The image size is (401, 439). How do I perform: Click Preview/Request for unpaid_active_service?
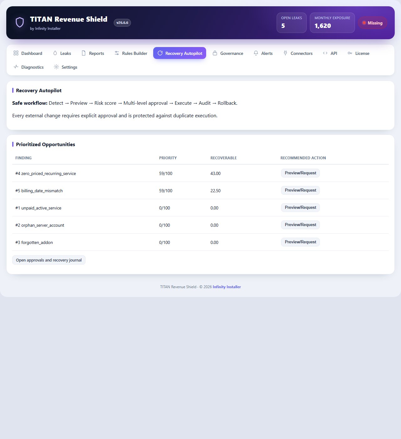(x=300, y=208)
